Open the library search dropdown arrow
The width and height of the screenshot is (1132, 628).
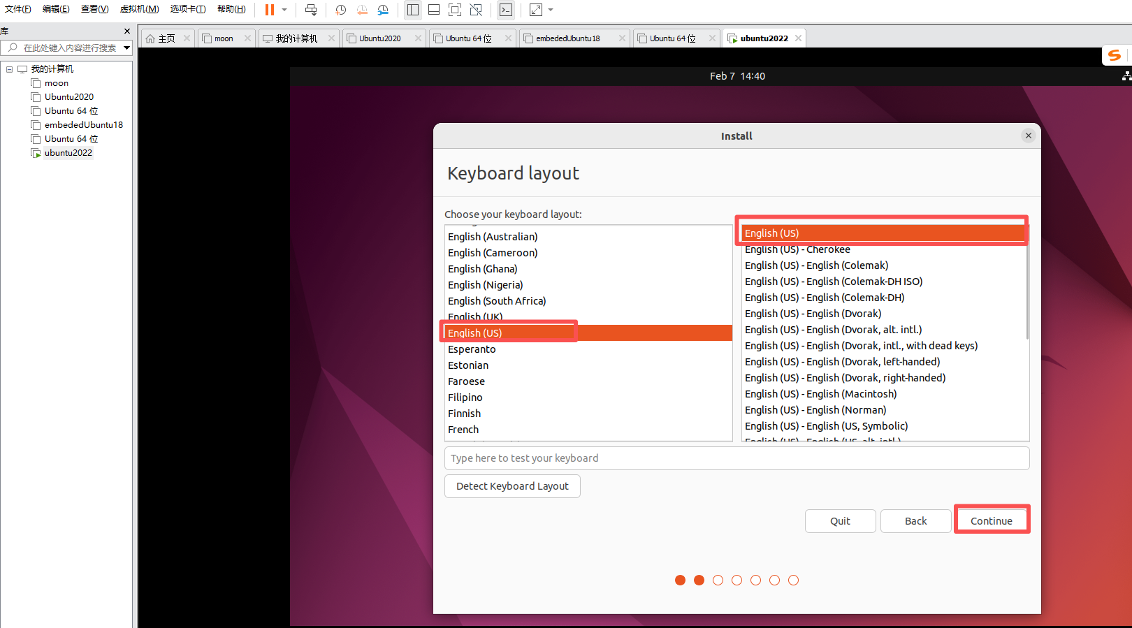click(x=126, y=48)
